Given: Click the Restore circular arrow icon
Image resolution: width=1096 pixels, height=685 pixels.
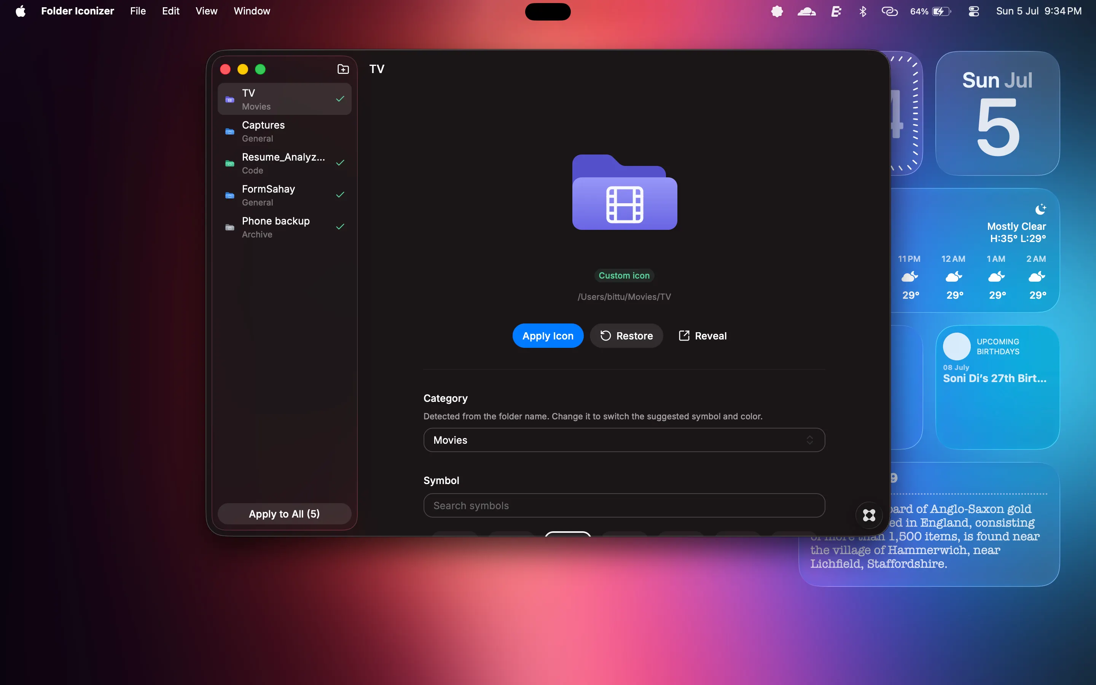Looking at the screenshot, I should pyautogui.click(x=605, y=336).
